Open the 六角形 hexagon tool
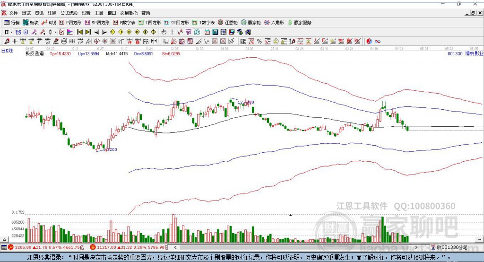Image resolution: width=484 pixels, height=262 pixels. [274, 23]
